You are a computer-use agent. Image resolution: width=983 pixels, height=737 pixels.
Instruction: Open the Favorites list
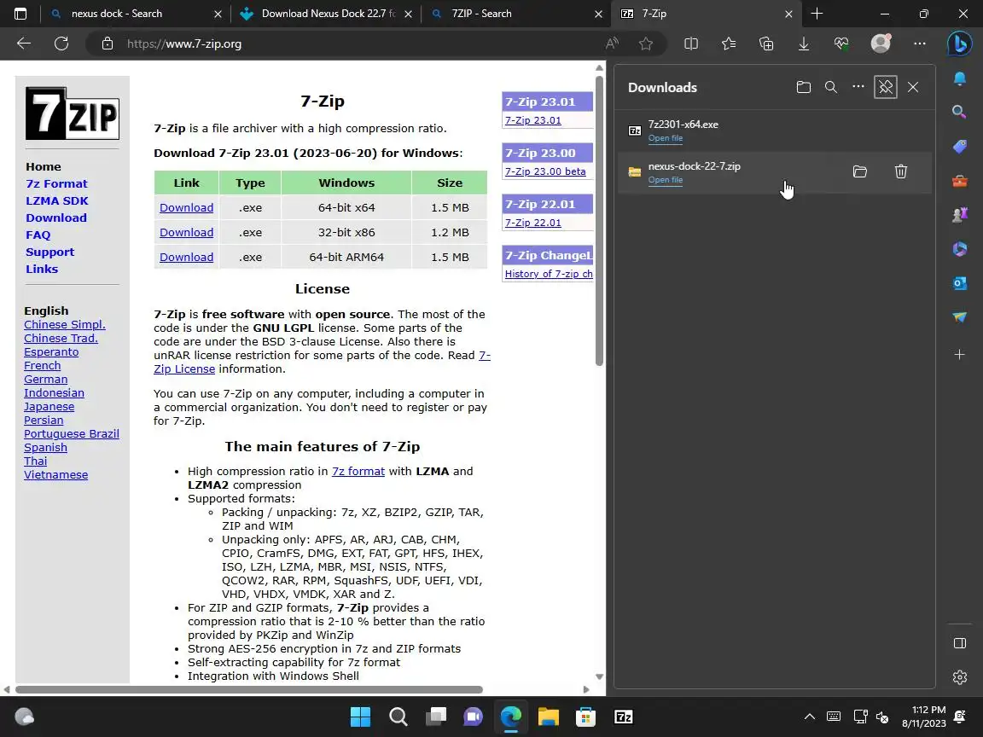click(729, 44)
